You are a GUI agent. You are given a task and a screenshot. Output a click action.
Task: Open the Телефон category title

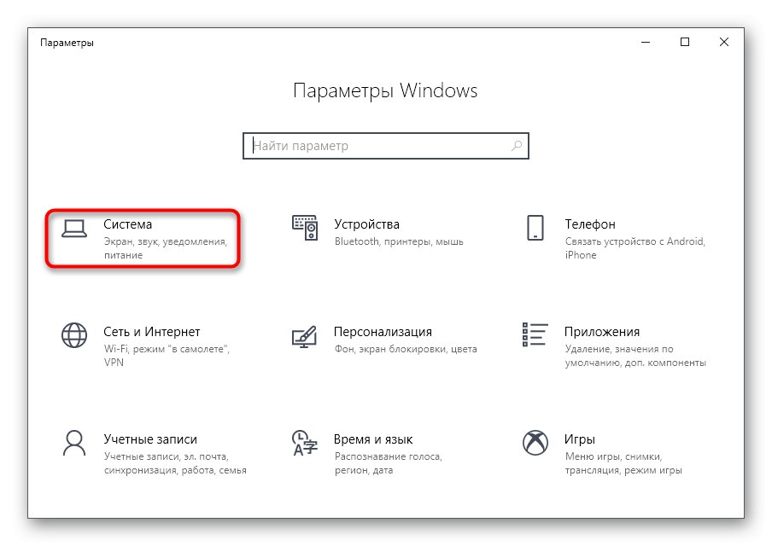[590, 224]
